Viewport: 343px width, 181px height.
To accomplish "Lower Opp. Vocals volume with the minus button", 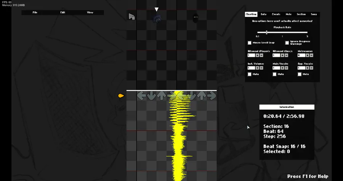I will [x=311, y=68].
